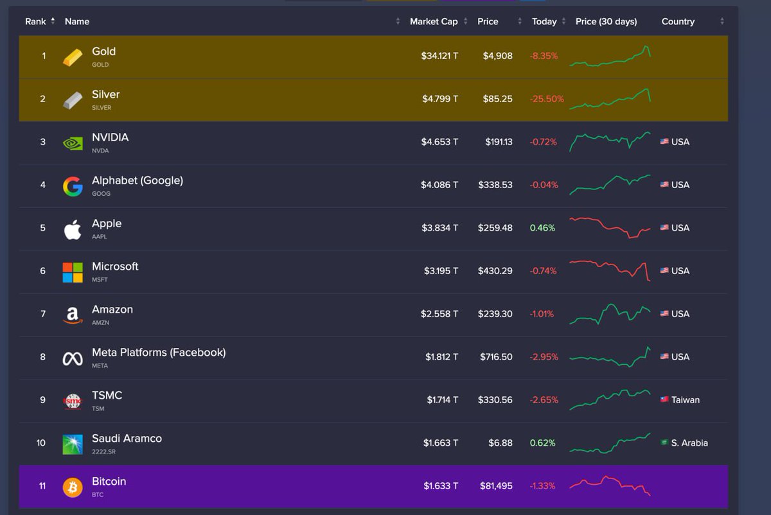Click the Microsoft 30-day price chart
This screenshot has height=515, width=771.
pyautogui.click(x=610, y=271)
